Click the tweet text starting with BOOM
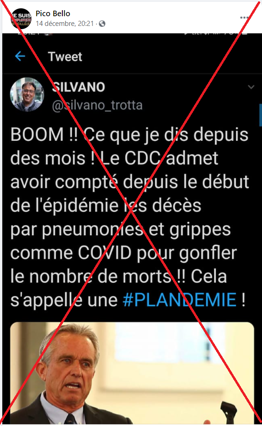 pos(130,217)
